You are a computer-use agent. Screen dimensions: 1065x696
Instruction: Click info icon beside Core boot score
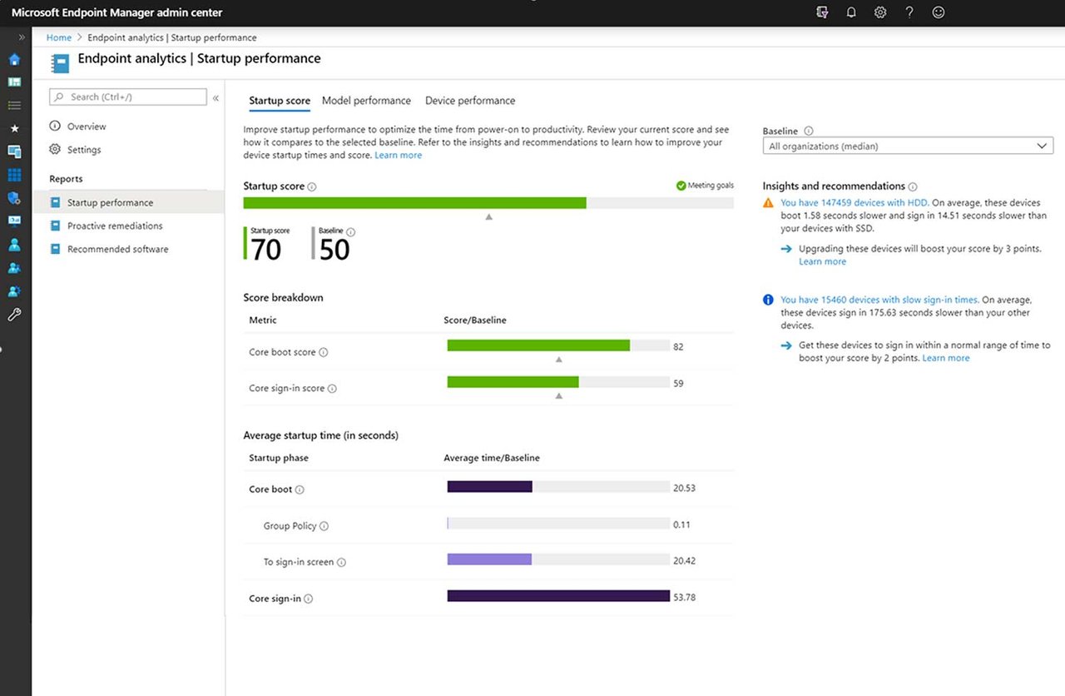(x=324, y=352)
